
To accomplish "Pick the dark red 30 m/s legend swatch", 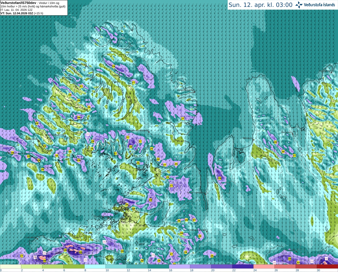I will pyautogui.click(x=327, y=267).
